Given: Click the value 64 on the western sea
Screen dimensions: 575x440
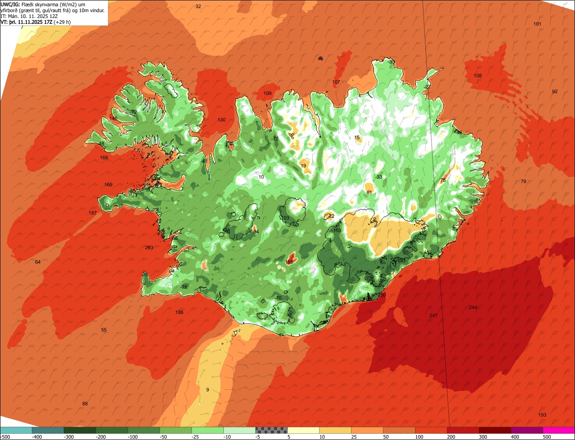Looking at the screenshot, I should tap(38, 262).
